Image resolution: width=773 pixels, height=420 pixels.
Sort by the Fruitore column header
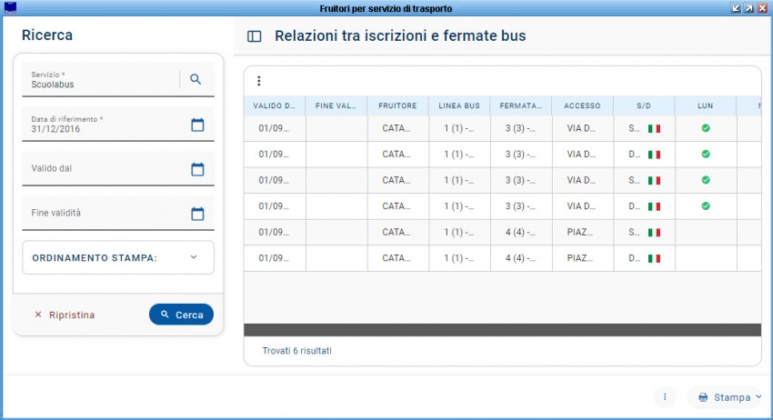[x=397, y=106]
